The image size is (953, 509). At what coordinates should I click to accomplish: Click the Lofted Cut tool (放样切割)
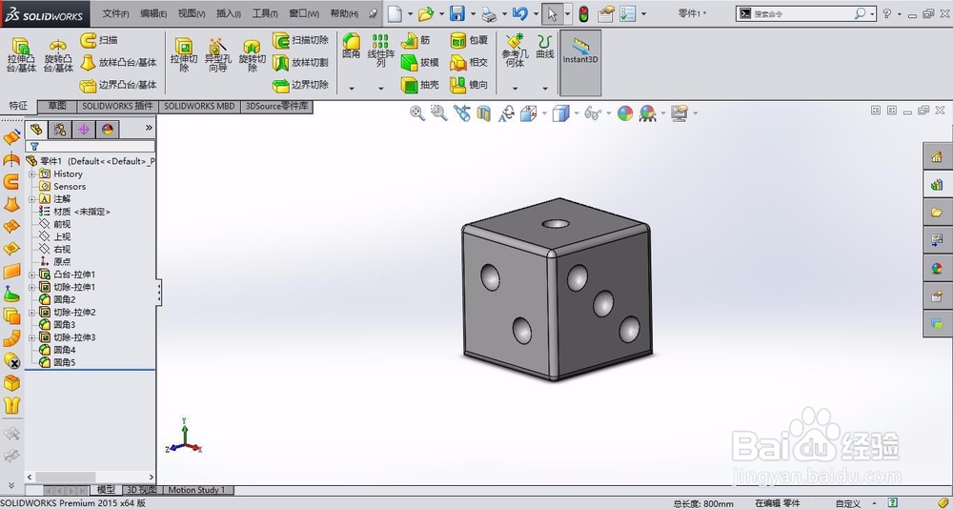[x=301, y=62]
